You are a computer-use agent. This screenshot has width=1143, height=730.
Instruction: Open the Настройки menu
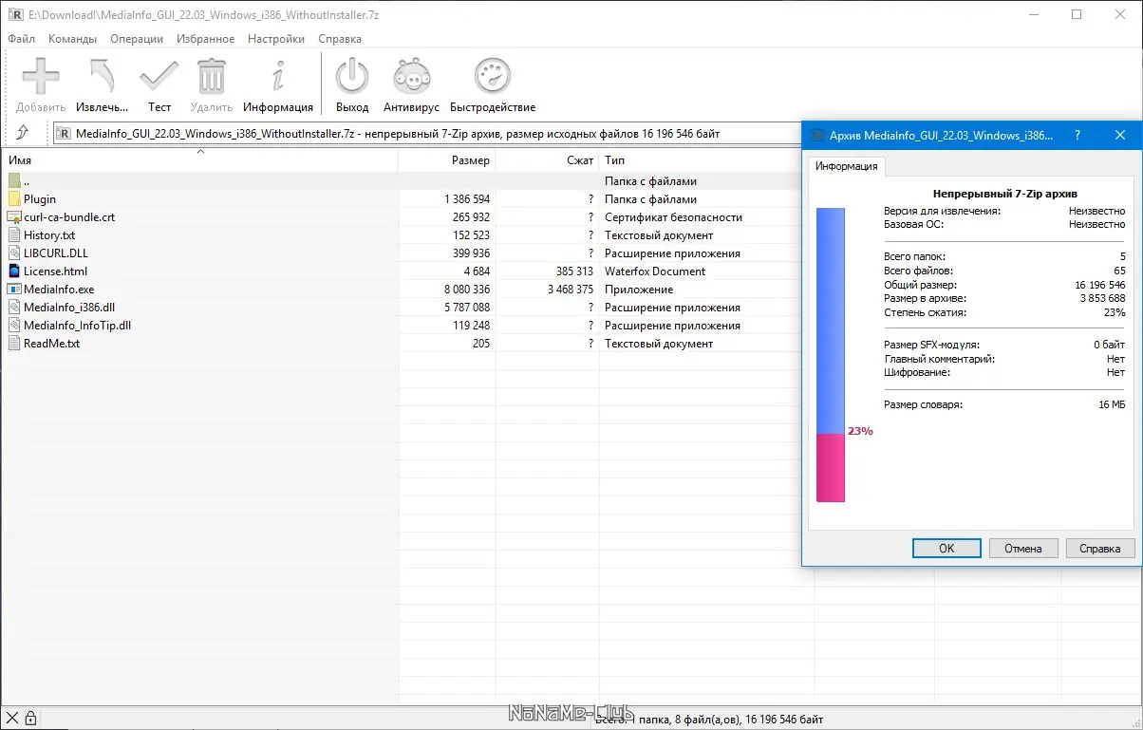tap(276, 39)
